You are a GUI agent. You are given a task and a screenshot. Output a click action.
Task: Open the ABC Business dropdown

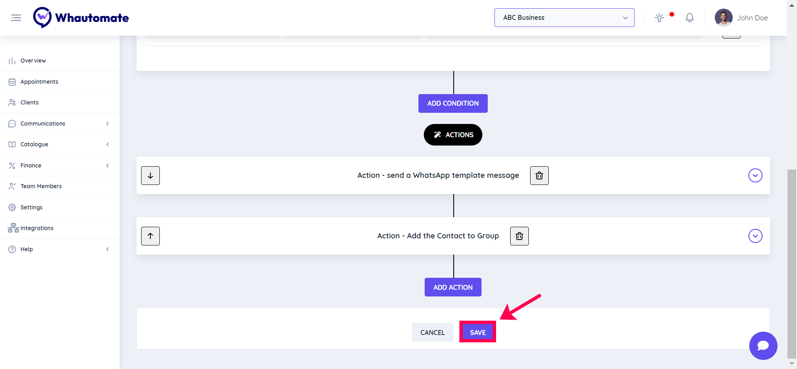point(564,18)
